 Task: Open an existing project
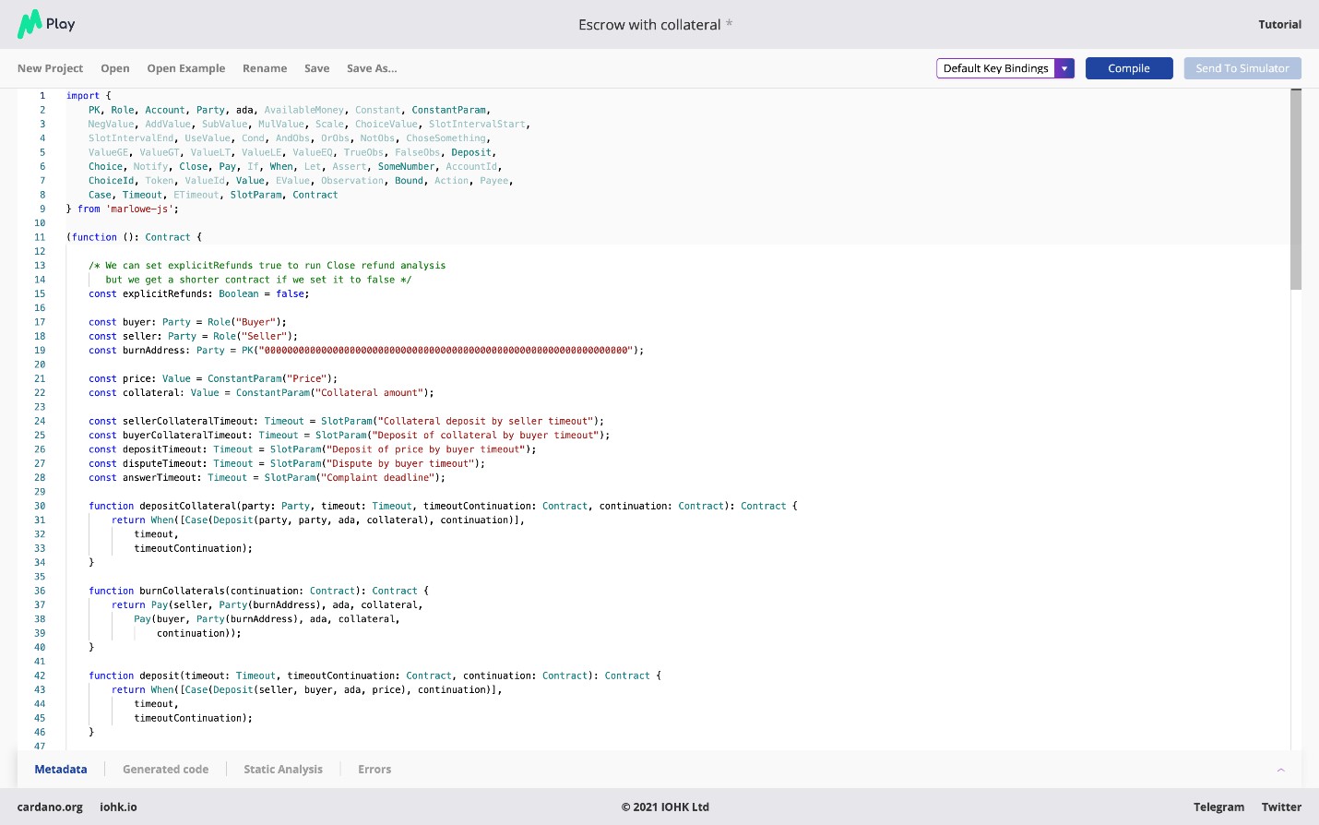pos(115,68)
